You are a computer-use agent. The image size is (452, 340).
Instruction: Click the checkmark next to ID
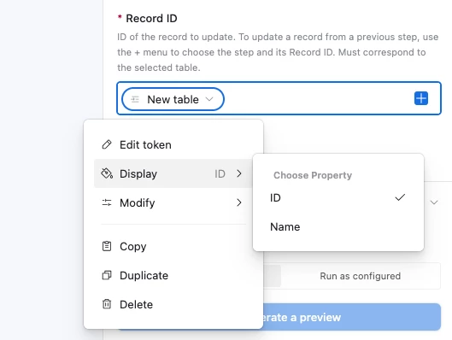tap(400, 197)
